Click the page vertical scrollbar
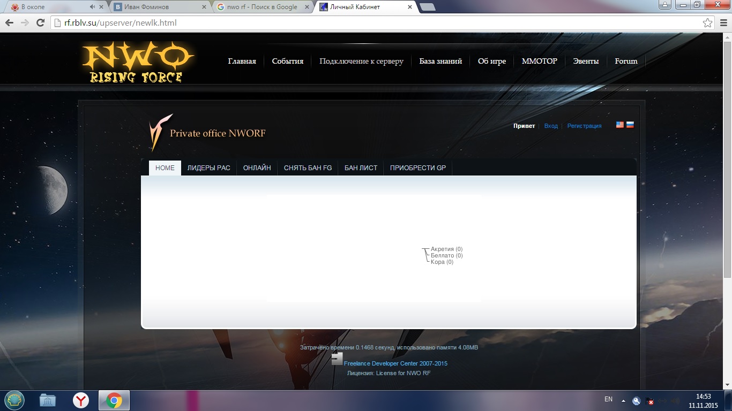 click(x=727, y=161)
